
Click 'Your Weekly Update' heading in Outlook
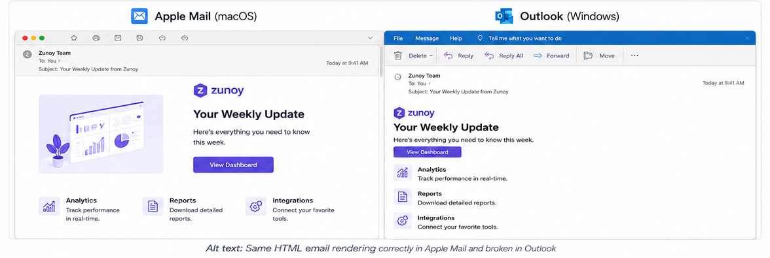pos(446,127)
